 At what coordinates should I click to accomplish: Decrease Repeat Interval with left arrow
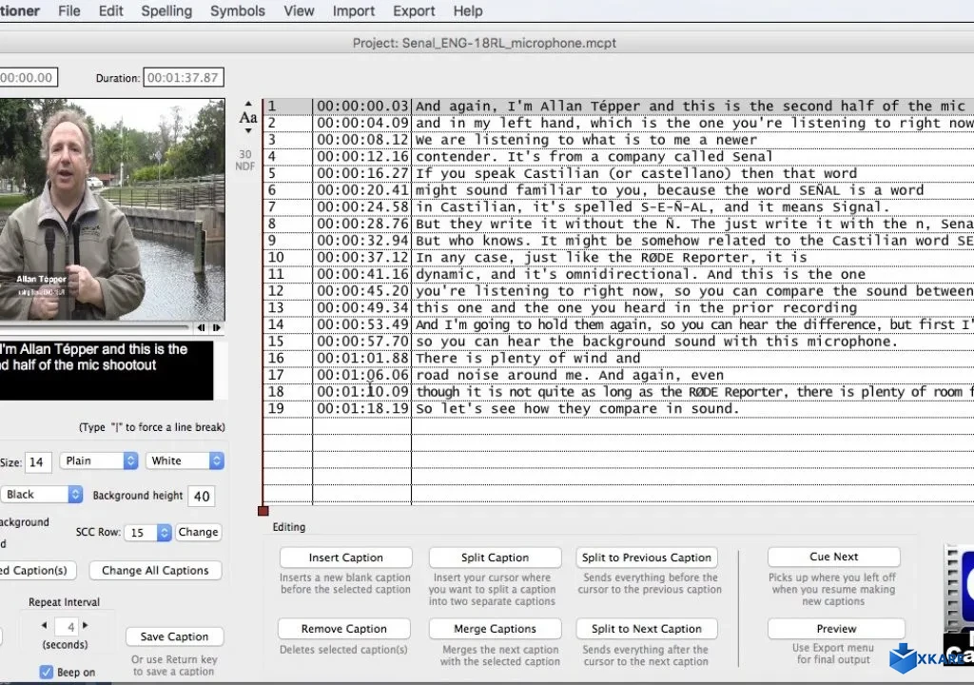(43, 626)
